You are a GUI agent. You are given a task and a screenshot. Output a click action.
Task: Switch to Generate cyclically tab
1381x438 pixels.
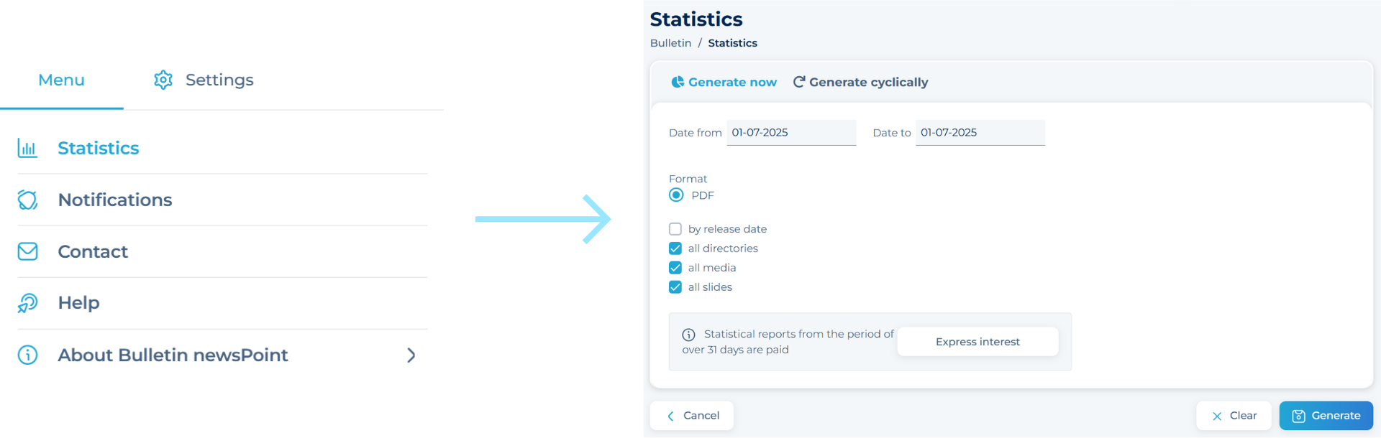[x=860, y=83]
